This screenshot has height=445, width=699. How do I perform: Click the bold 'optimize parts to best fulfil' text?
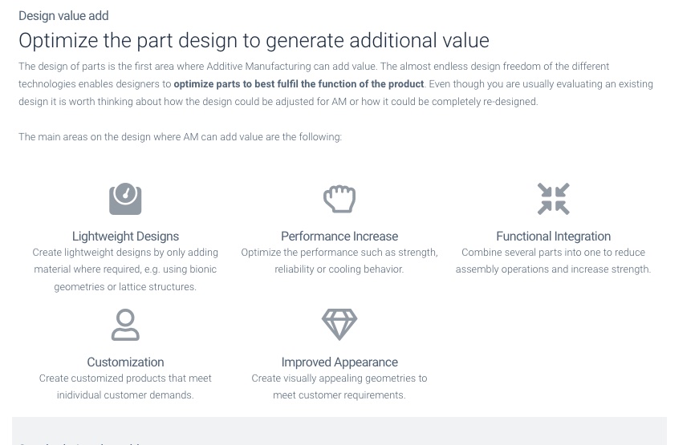[299, 84]
